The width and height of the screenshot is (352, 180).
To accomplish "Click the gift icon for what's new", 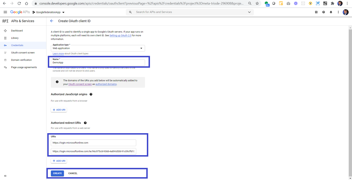I will [x=316, y=12].
